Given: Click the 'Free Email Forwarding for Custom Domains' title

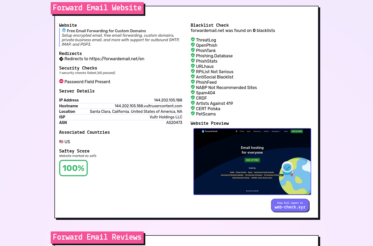Looking at the screenshot, I should pos(106,31).
